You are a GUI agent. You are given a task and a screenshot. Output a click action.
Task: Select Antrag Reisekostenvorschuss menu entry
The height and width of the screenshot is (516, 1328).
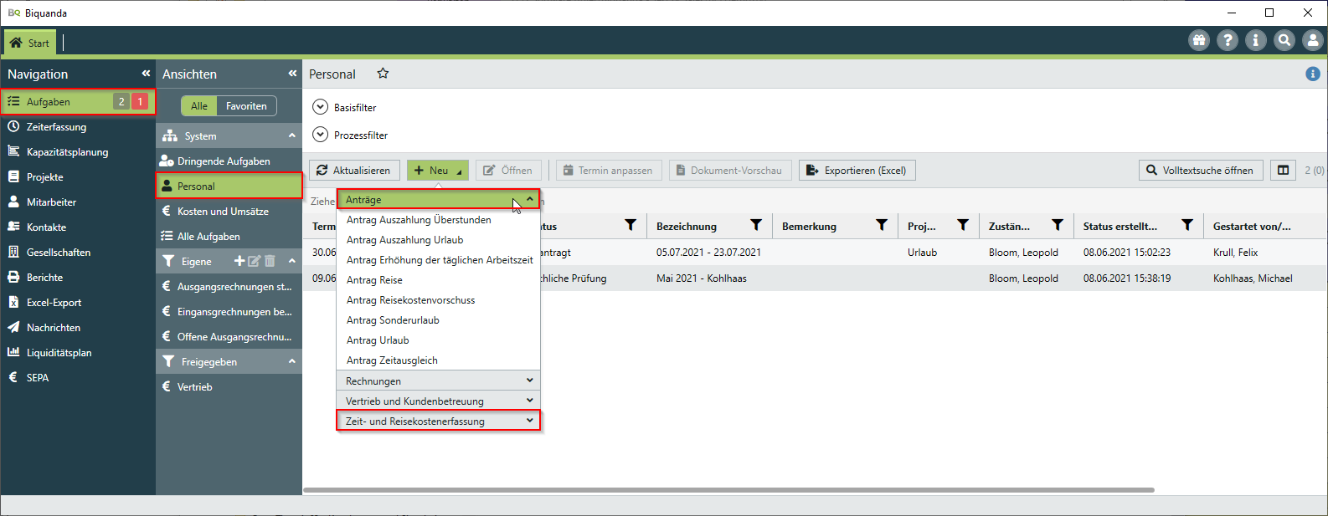411,300
